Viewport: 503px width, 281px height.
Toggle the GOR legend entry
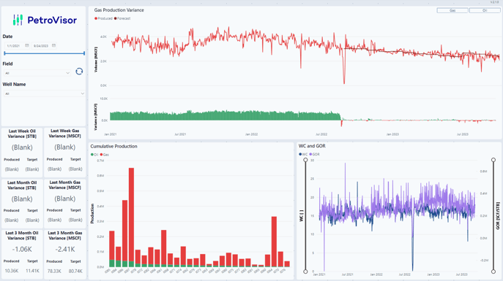click(314, 155)
